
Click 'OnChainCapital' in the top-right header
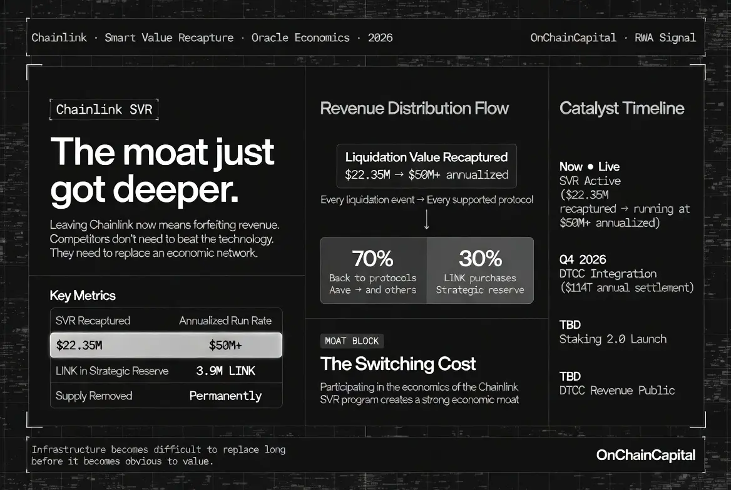[x=573, y=37]
